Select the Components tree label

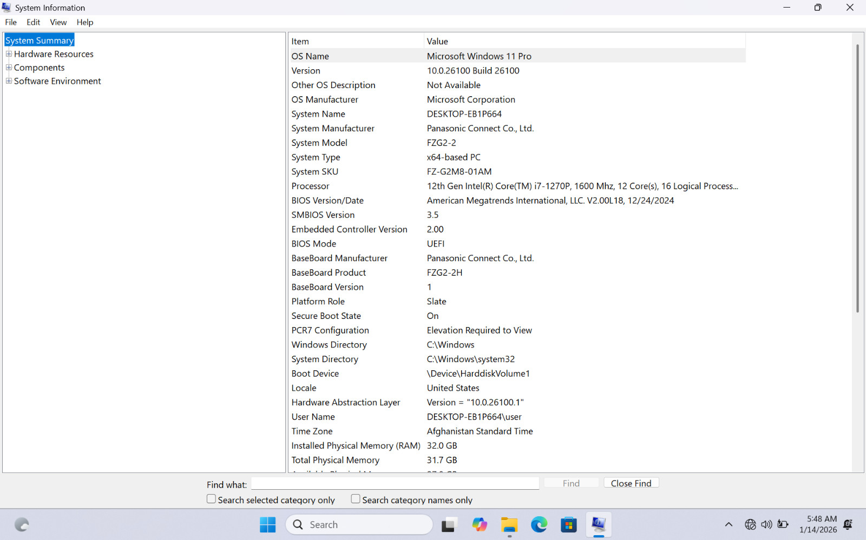pyautogui.click(x=39, y=68)
